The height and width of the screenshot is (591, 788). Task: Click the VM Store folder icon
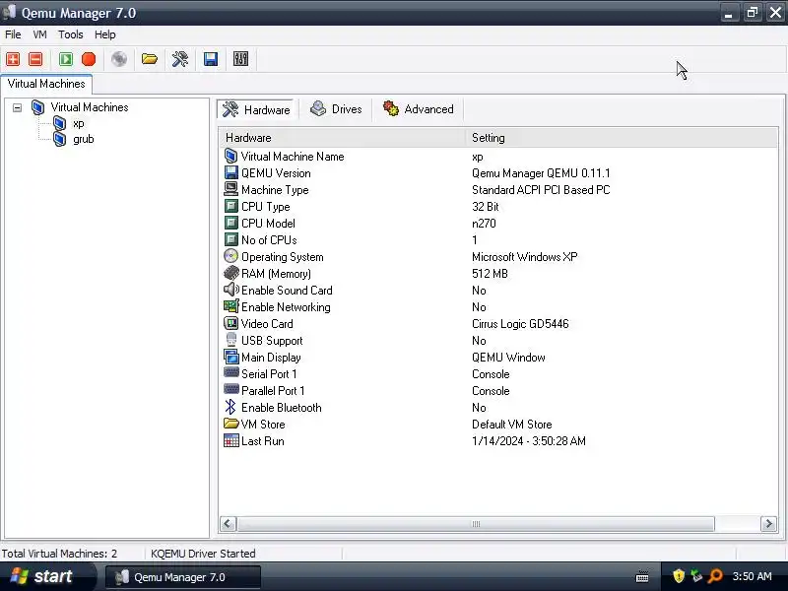click(230, 424)
